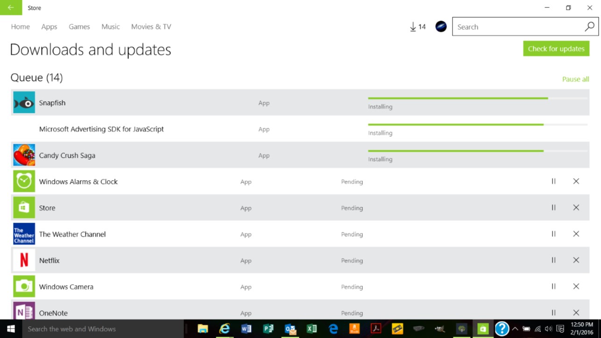Open the Music tab

tap(111, 27)
